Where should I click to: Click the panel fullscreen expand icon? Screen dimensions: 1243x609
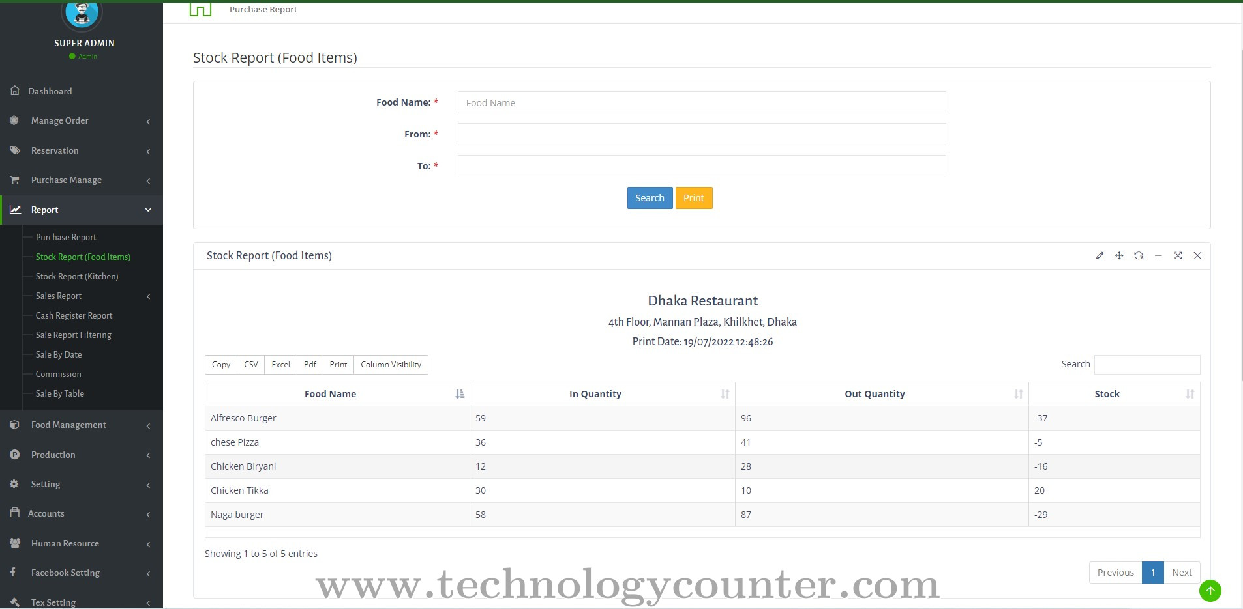pyautogui.click(x=1178, y=255)
